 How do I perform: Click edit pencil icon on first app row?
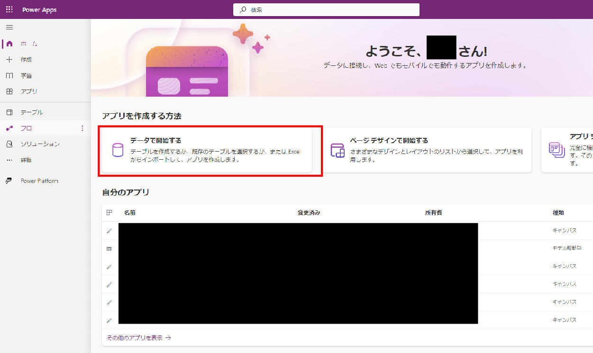coord(109,231)
